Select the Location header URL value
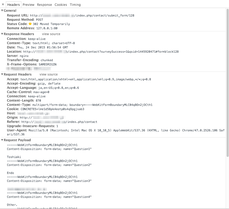Image resolution: width=229 pixels, height=209 pixels. 101,52
